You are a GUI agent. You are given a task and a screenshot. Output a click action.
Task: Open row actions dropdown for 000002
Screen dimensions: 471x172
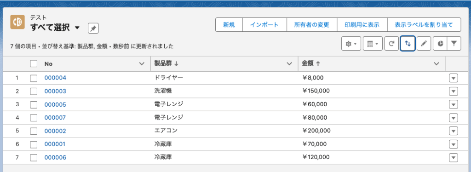(453, 131)
